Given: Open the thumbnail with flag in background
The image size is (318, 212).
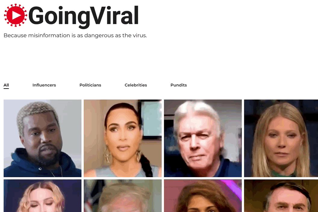Looking at the screenshot, I should [x=123, y=195].
